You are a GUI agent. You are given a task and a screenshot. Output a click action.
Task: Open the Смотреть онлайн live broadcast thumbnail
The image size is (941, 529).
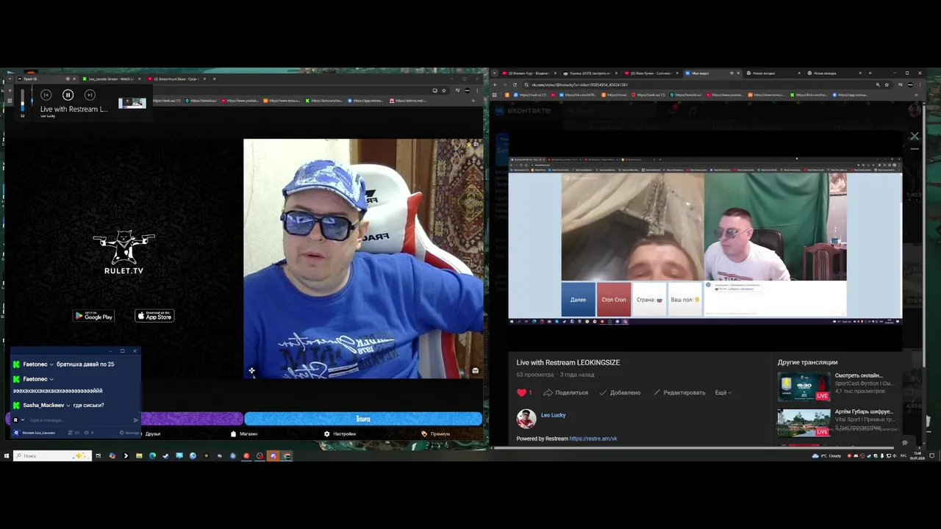[x=804, y=386]
